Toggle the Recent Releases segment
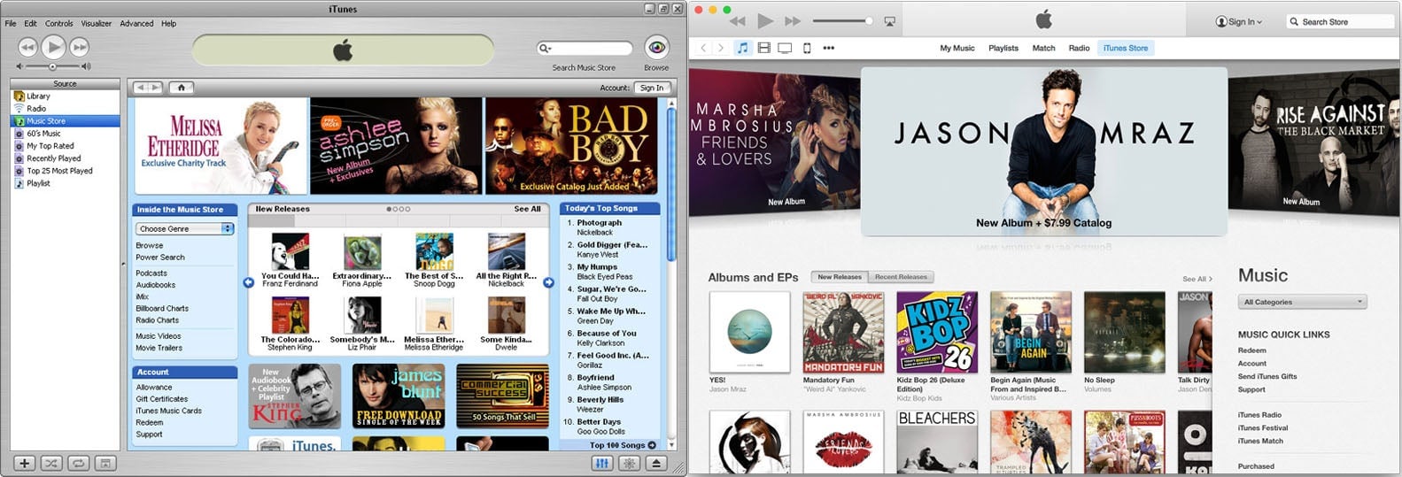1402x477 pixels. click(901, 277)
